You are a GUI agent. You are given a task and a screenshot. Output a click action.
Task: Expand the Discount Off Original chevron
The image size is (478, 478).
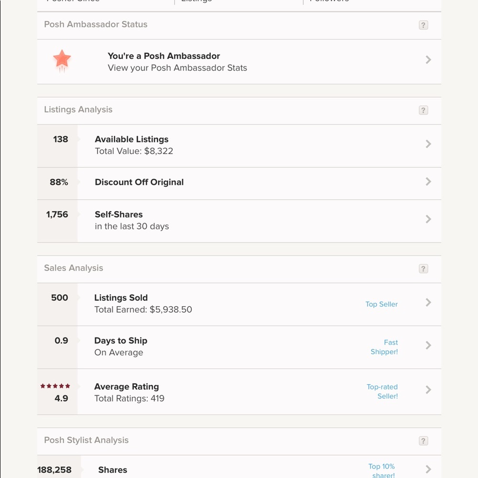tap(428, 182)
